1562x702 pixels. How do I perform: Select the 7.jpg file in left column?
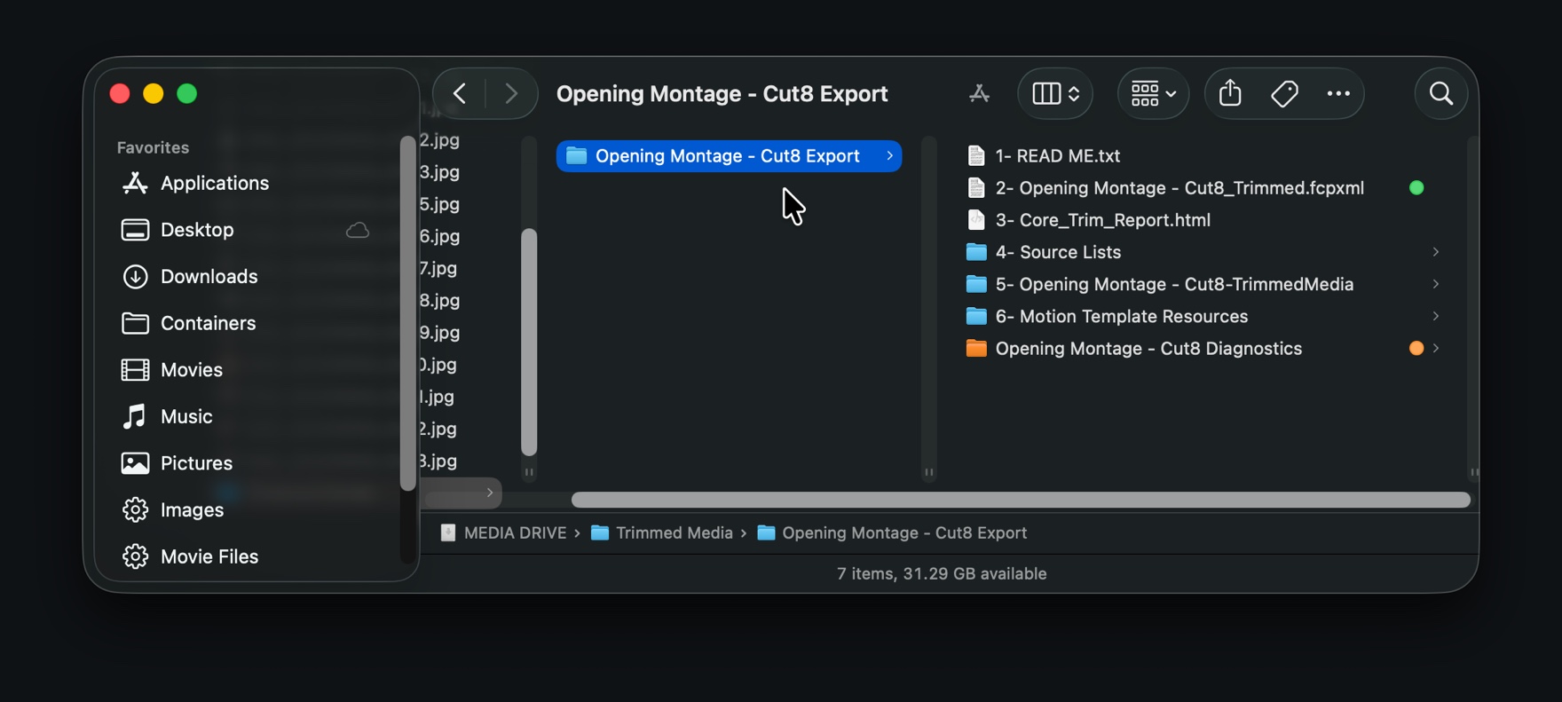439,268
